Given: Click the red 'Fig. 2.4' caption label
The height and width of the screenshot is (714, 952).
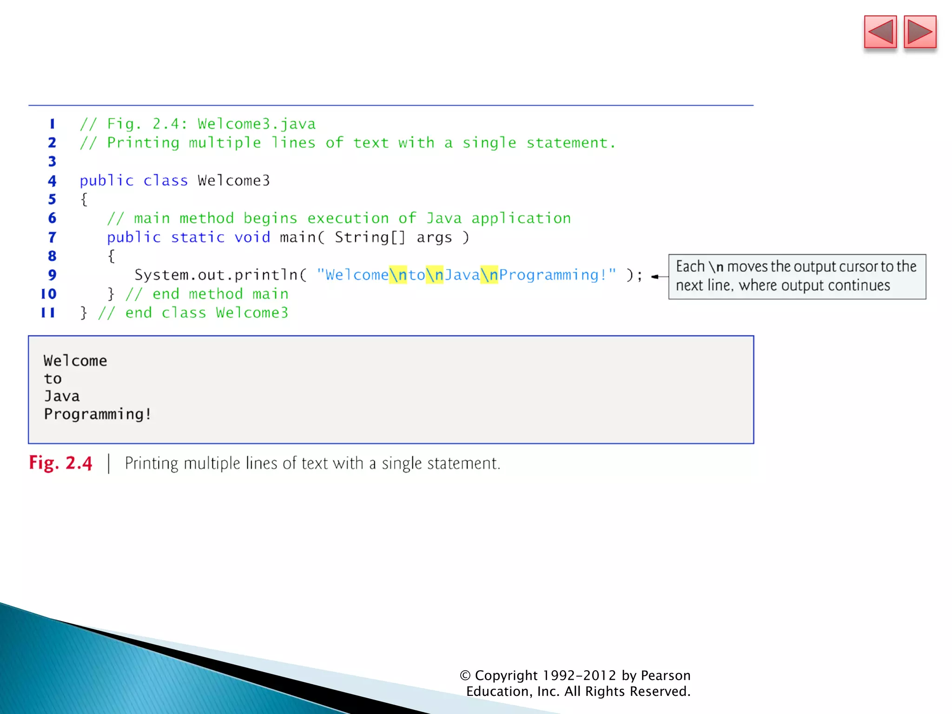Looking at the screenshot, I should click(x=60, y=463).
